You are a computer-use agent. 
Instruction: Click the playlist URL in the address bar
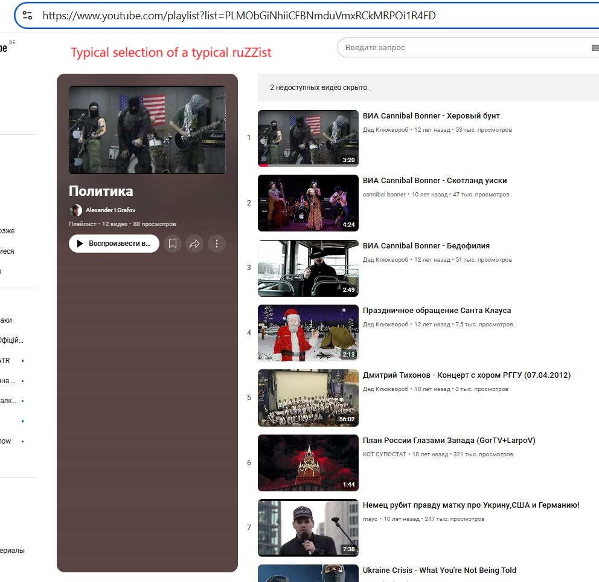(x=239, y=15)
